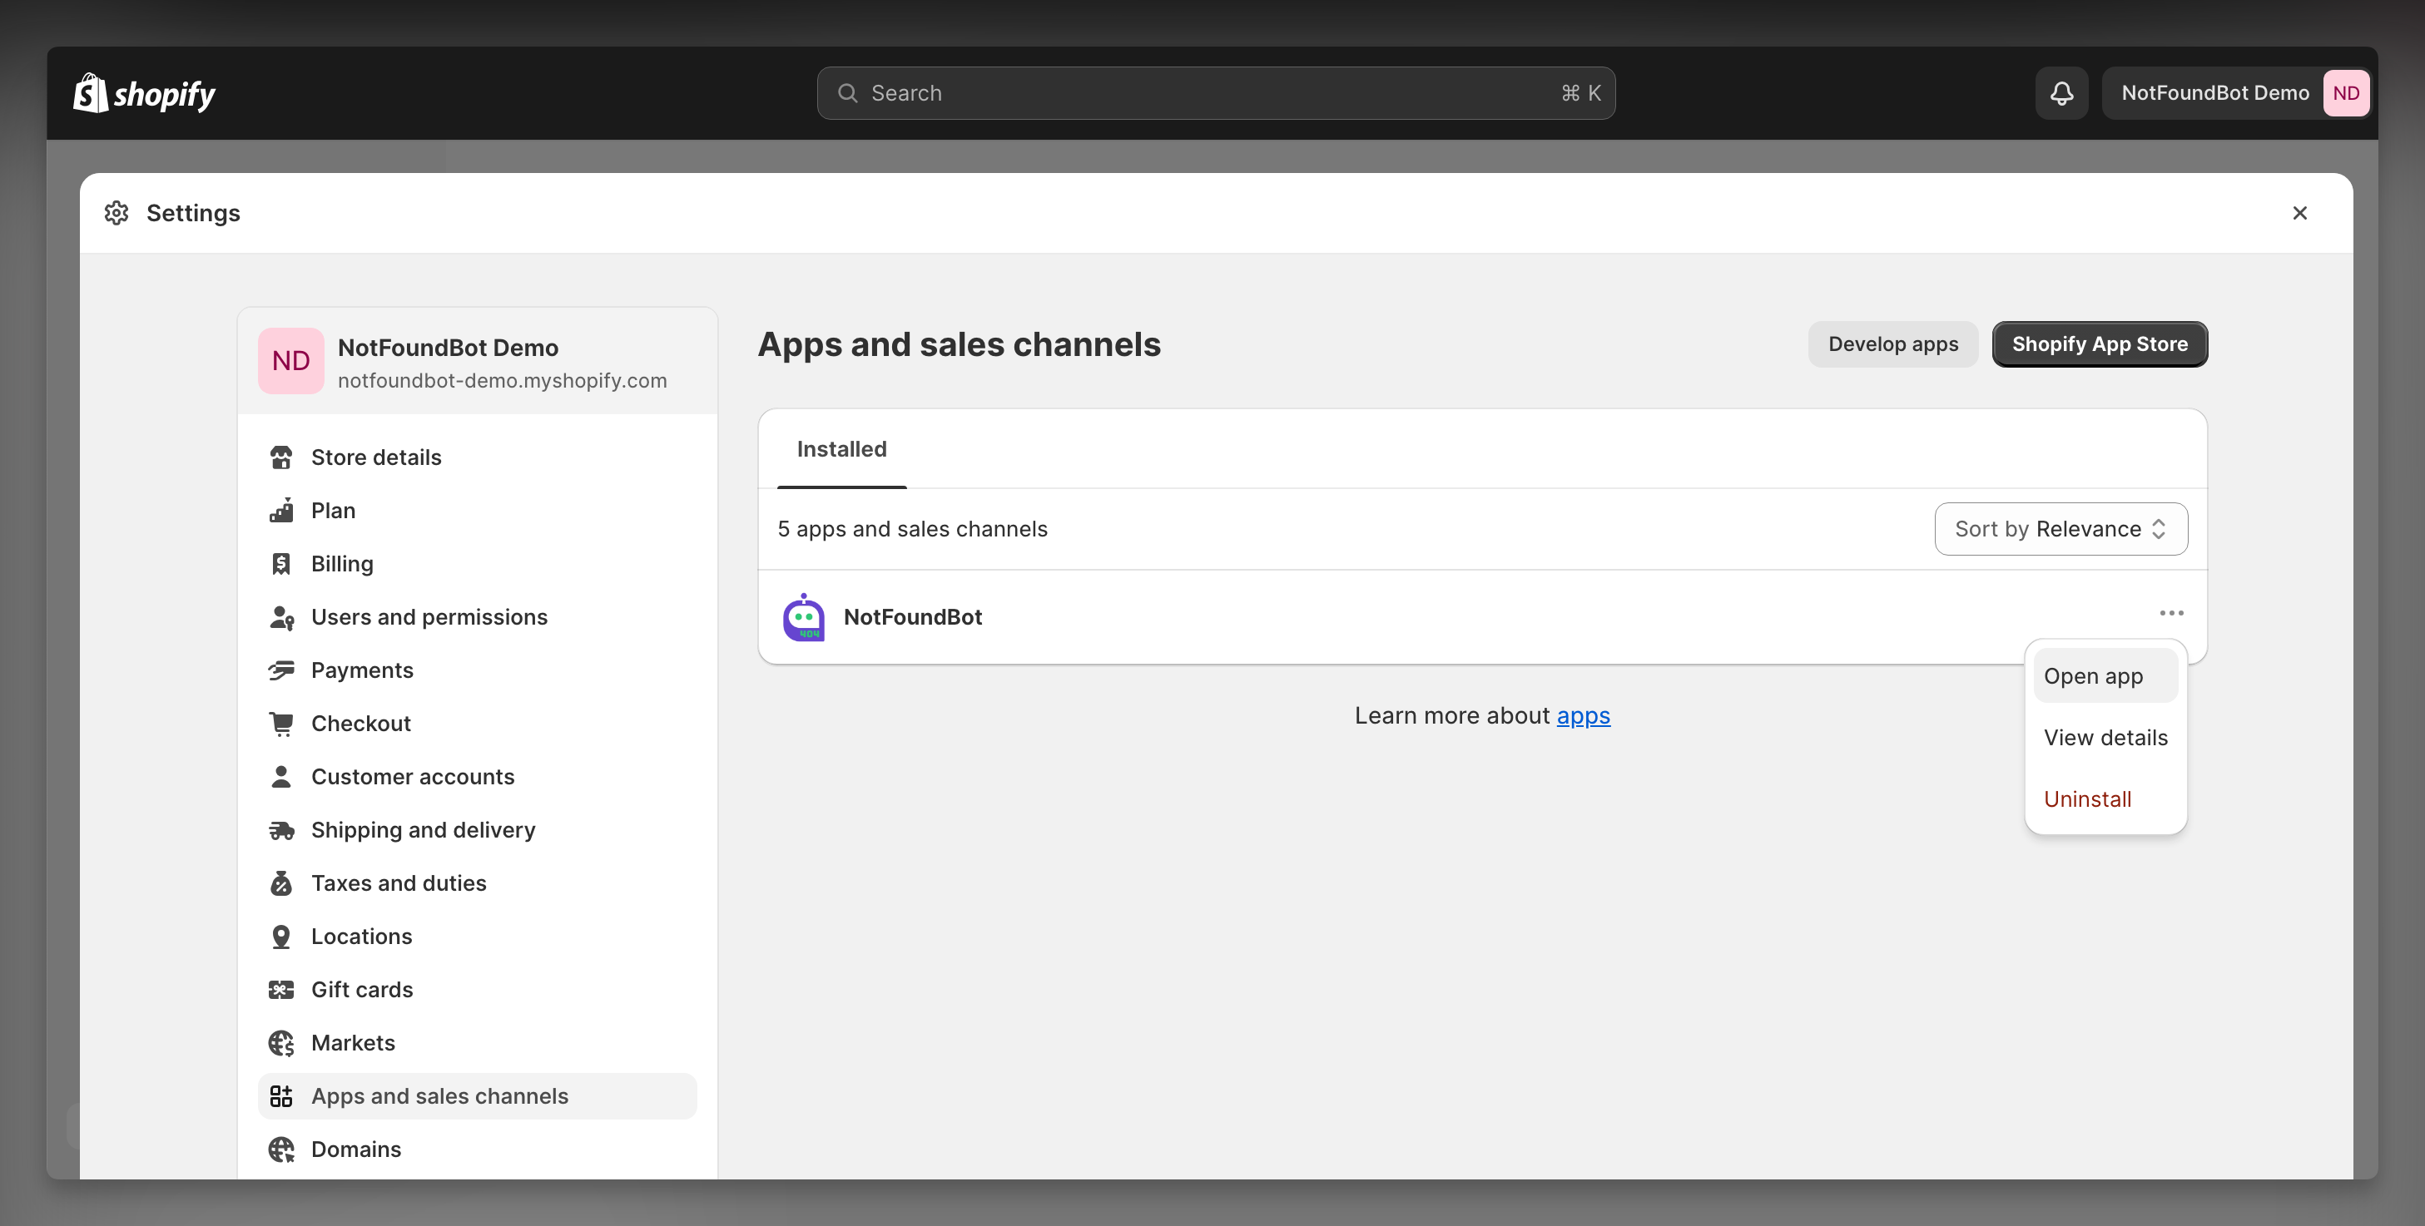
Task: Click the Markets globe icon
Action: (280, 1042)
